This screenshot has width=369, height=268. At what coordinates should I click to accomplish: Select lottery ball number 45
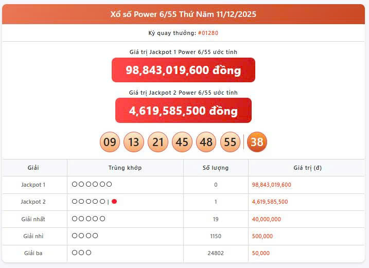pos(182,142)
